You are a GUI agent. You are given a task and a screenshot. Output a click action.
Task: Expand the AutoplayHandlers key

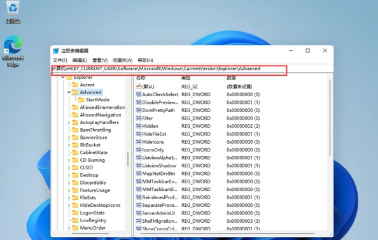(69, 122)
